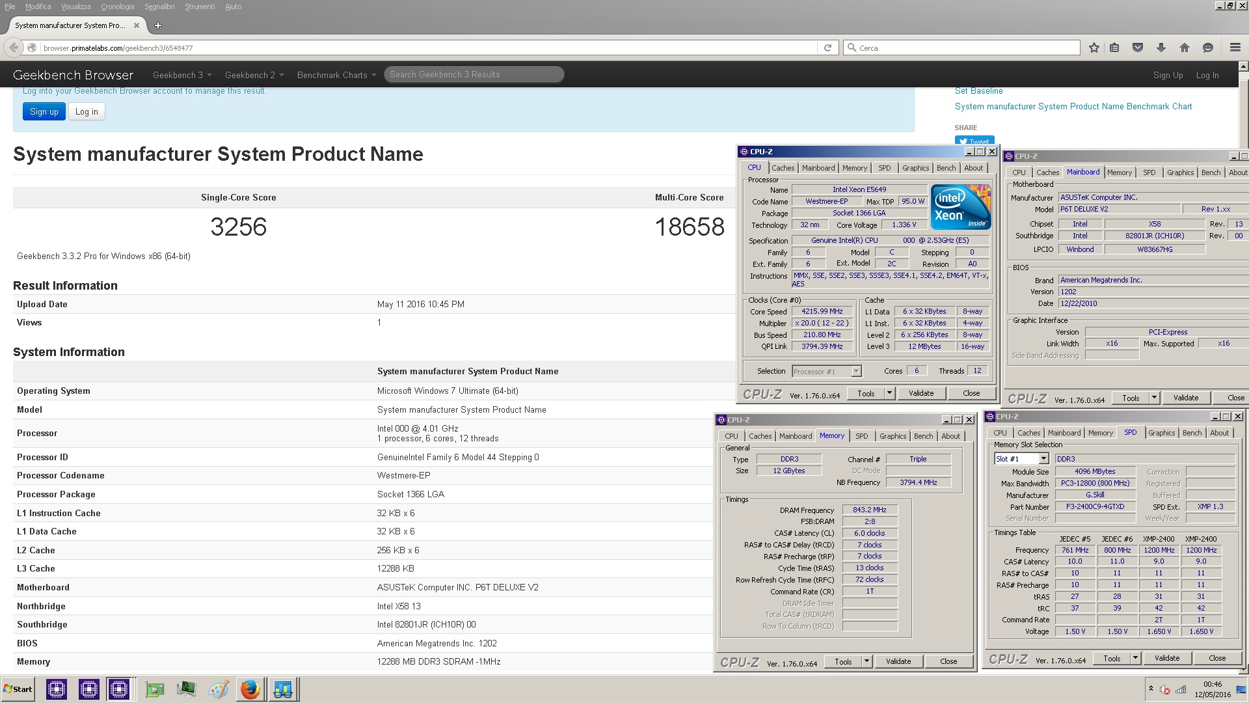Open Tools dropdown arrow in CPU-Z Memory window
Screen dimensions: 1249x703
point(866,661)
